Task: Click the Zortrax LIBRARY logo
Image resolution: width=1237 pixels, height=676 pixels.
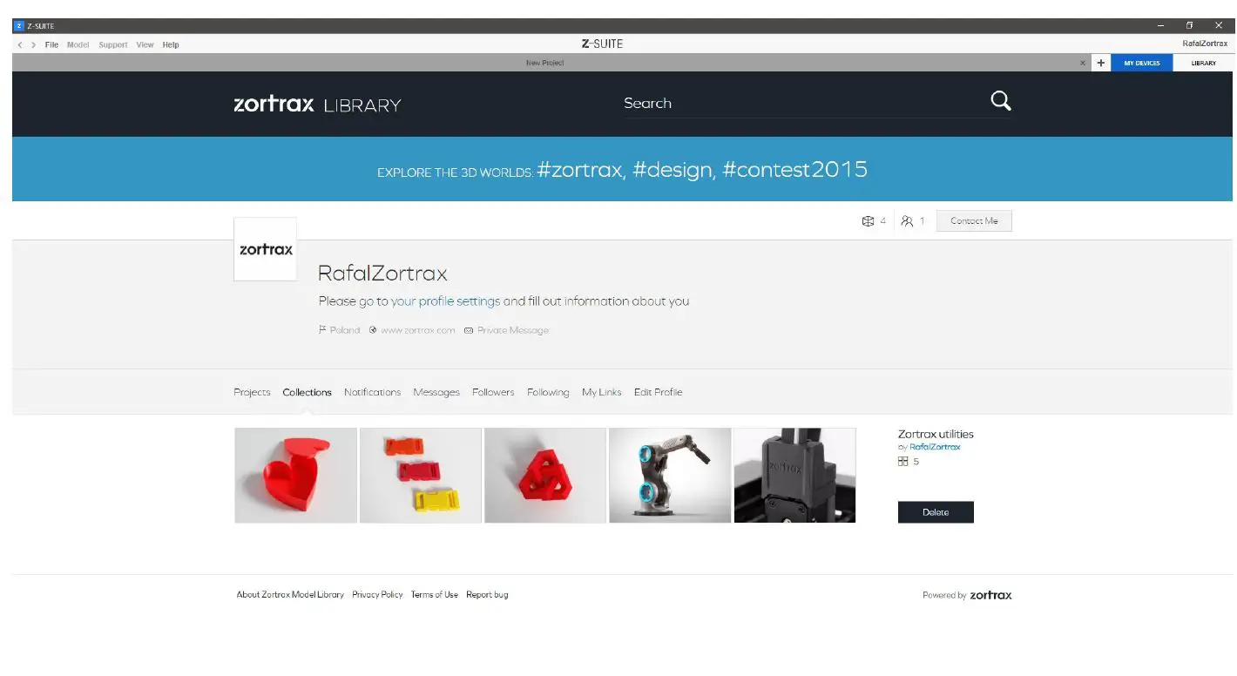Action: pyautogui.click(x=316, y=104)
